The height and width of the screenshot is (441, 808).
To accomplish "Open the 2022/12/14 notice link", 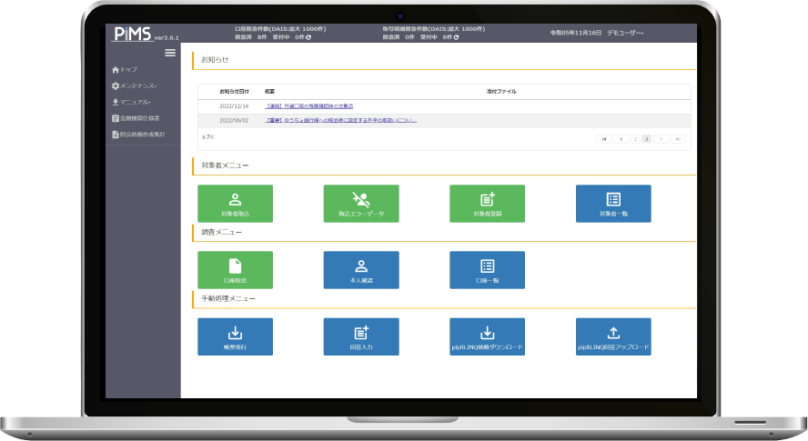I will tap(308, 106).
